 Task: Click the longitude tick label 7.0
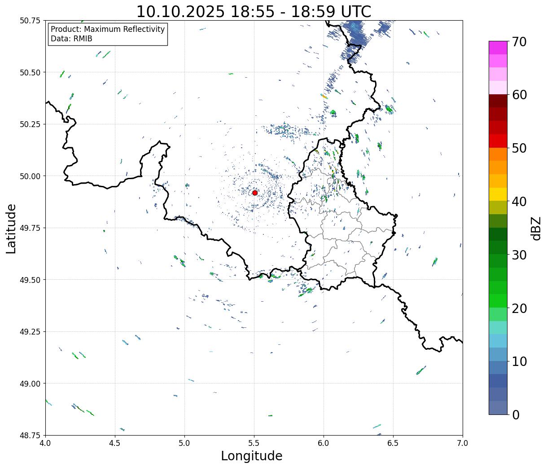[x=463, y=443]
